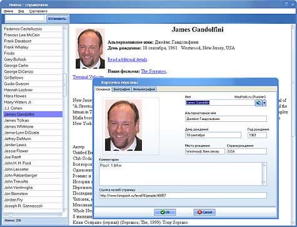
Task: Select Frances Lee McCain in the list
Action: pyautogui.click(x=33, y=35)
